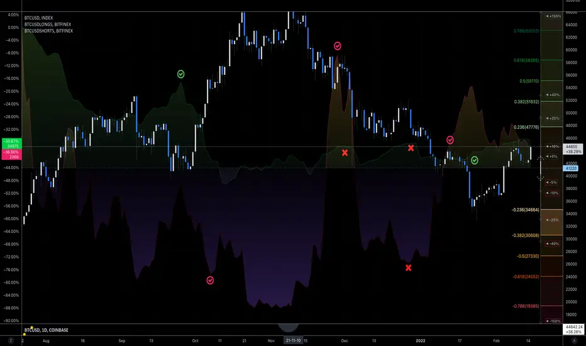Click the +150% range label arrow
This screenshot has height=346, width=586.
pyautogui.click(x=553, y=16)
